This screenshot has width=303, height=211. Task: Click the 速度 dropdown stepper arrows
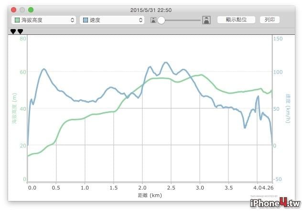141,20
